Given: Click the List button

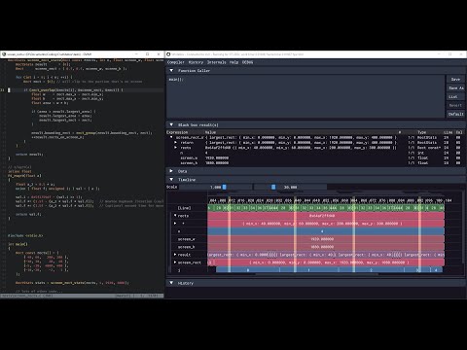Looking at the screenshot, I should 455,96.
